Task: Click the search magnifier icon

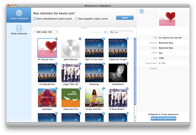Action: pyautogui.click(x=112, y=32)
